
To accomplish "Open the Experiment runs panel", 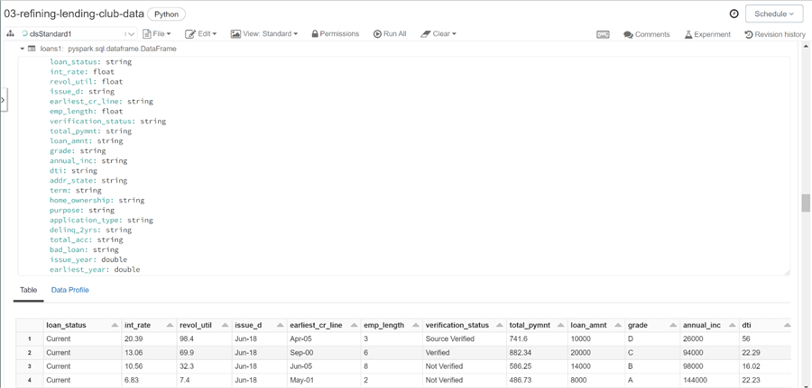I will pyautogui.click(x=707, y=34).
